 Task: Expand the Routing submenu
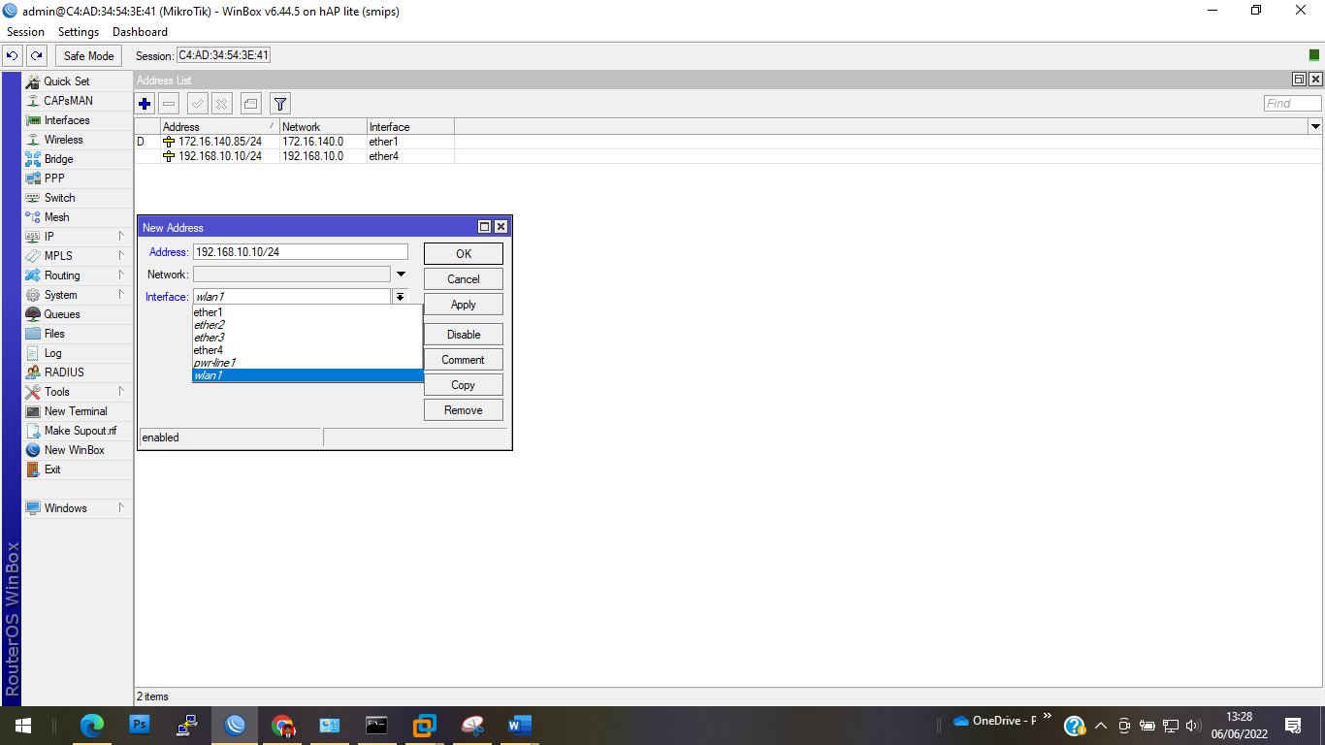pos(121,275)
